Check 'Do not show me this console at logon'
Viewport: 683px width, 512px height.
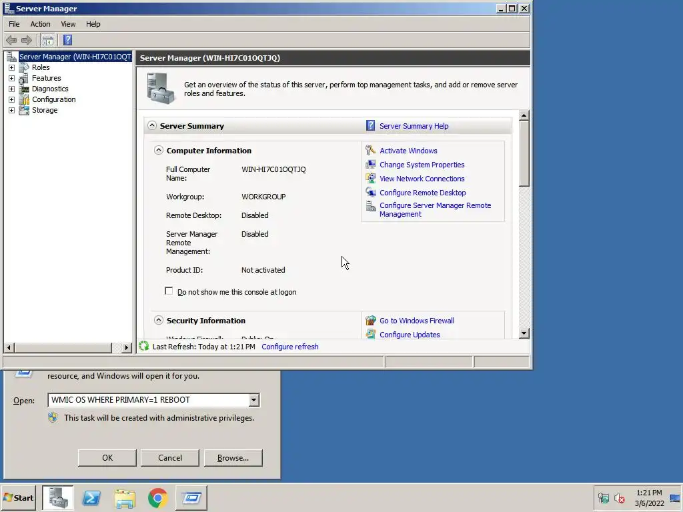[169, 291]
